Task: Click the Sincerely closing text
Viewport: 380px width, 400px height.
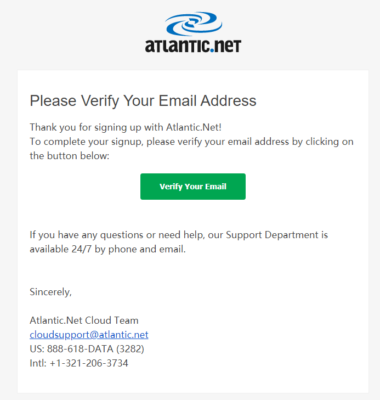Action: (50, 292)
